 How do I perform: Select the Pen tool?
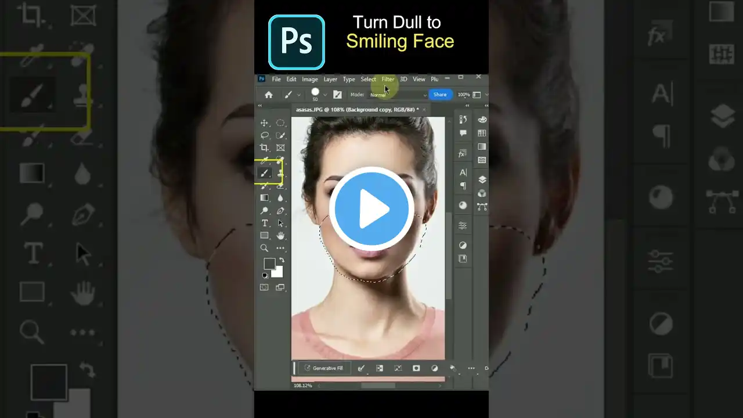tap(280, 211)
